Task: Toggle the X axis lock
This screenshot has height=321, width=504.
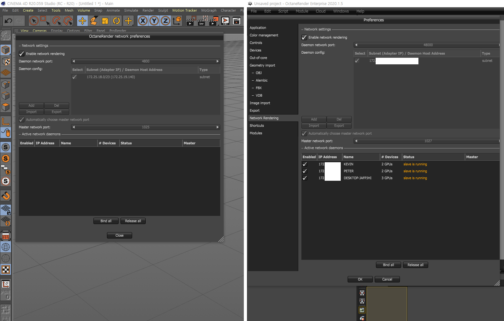Action: [143, 21]
